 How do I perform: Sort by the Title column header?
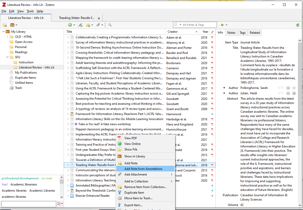(114, 32)
